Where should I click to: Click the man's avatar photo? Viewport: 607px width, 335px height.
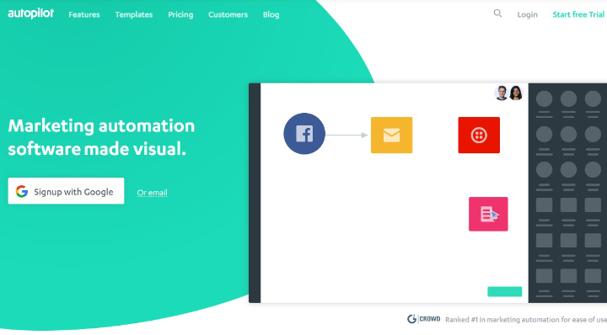point(502,93)
